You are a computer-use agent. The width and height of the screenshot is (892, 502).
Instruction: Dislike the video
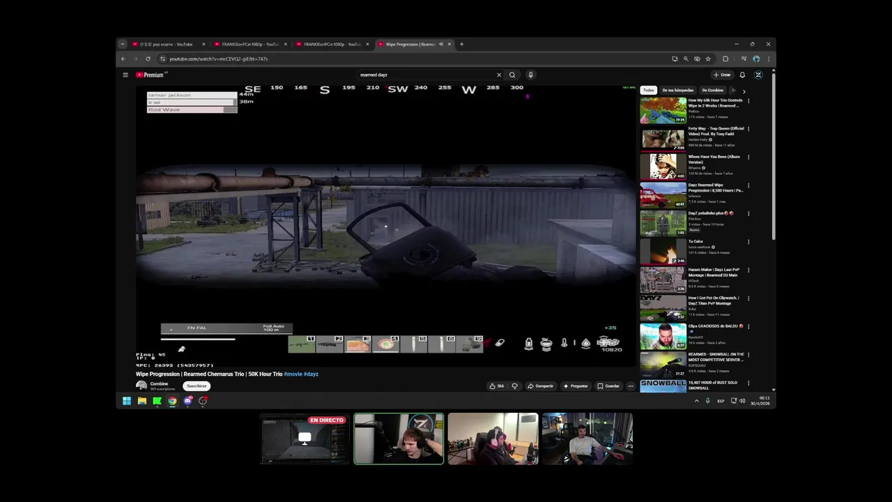pos(515,386)
